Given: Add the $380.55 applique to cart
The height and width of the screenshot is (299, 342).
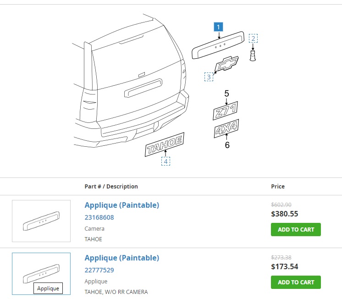Looking at the screenshot, I should [x=296, y=229].
